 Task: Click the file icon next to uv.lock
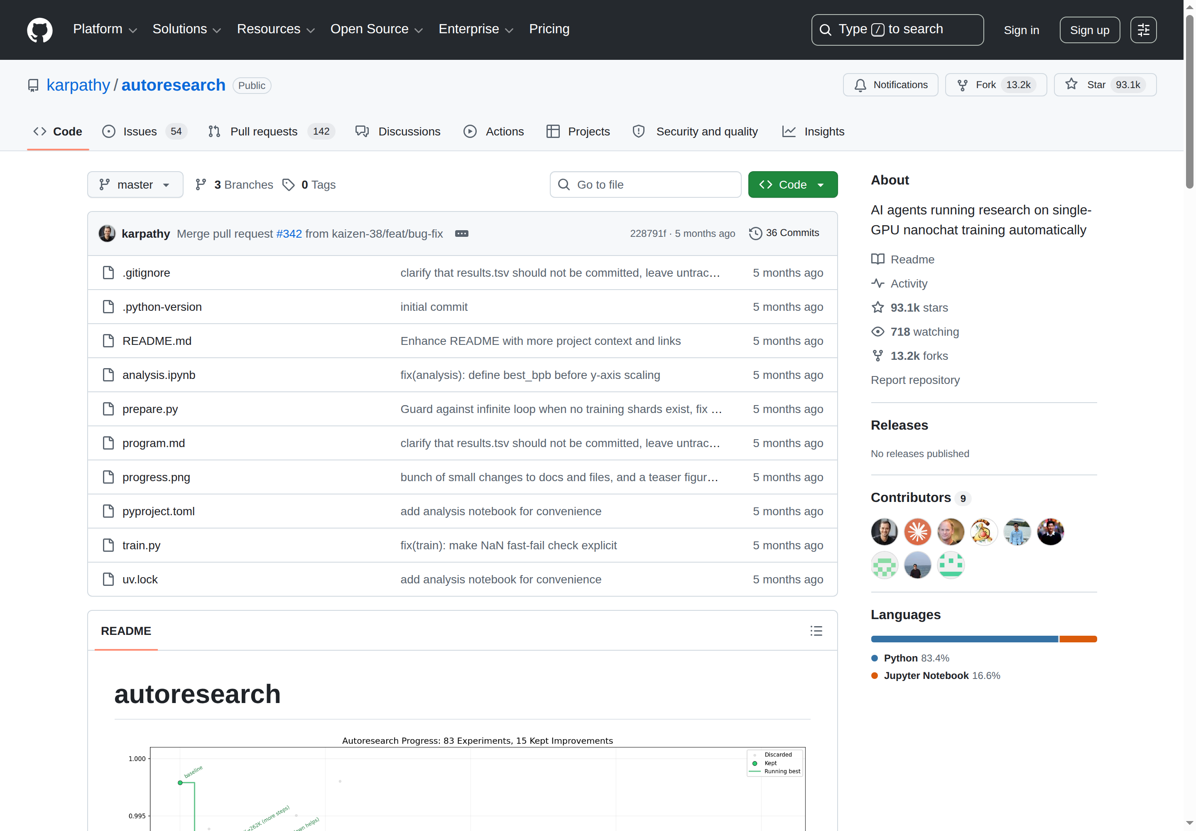tap(108, 580)
